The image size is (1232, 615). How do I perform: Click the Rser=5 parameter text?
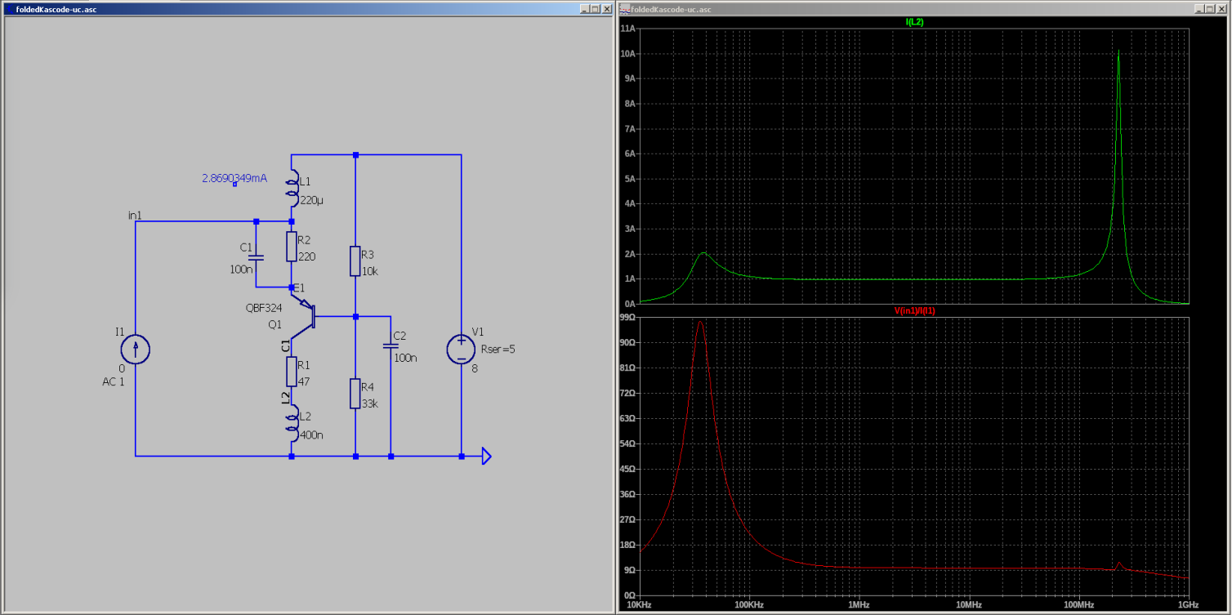(499, 349)
